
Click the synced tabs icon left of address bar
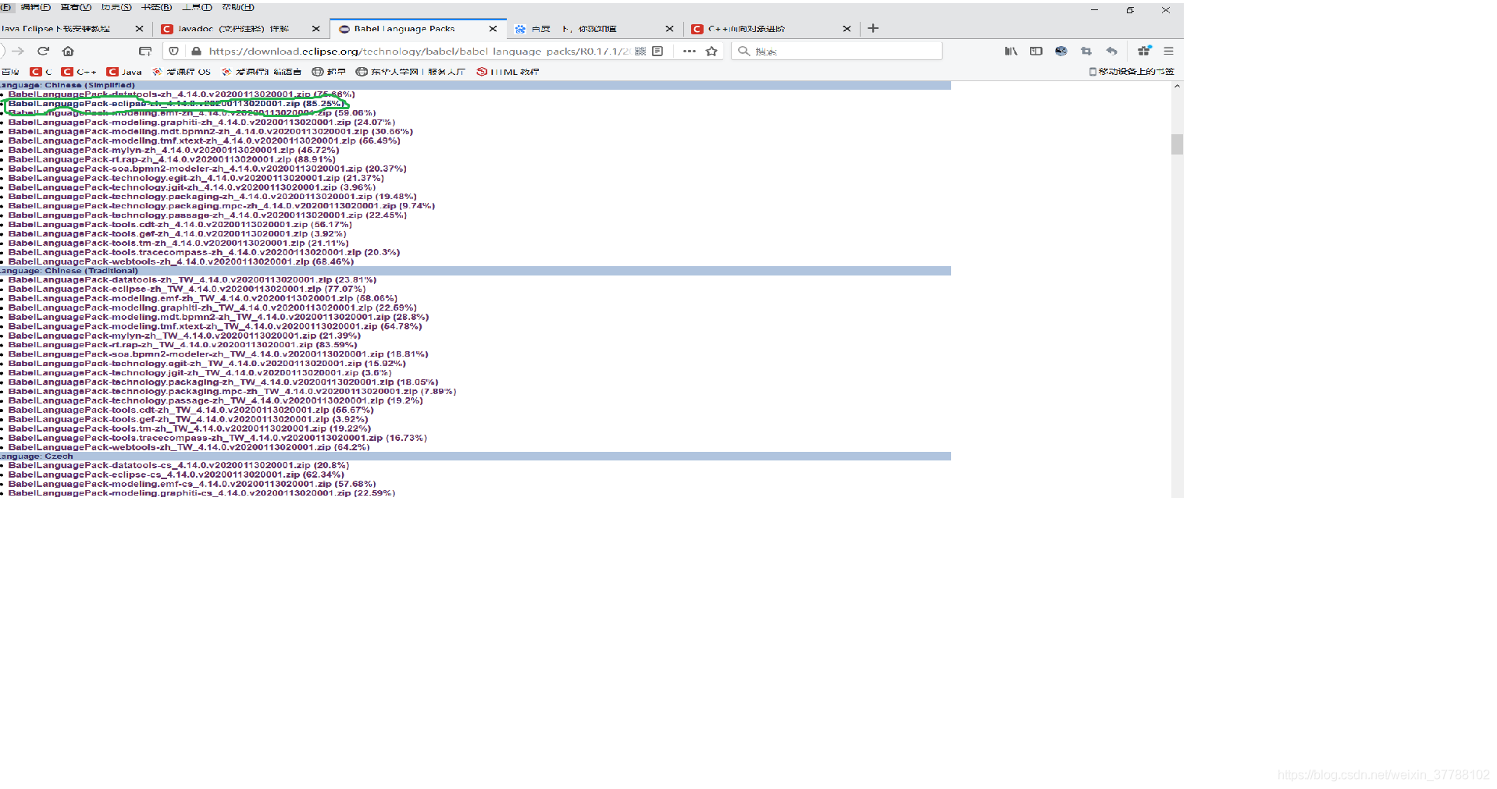(145, 51)
